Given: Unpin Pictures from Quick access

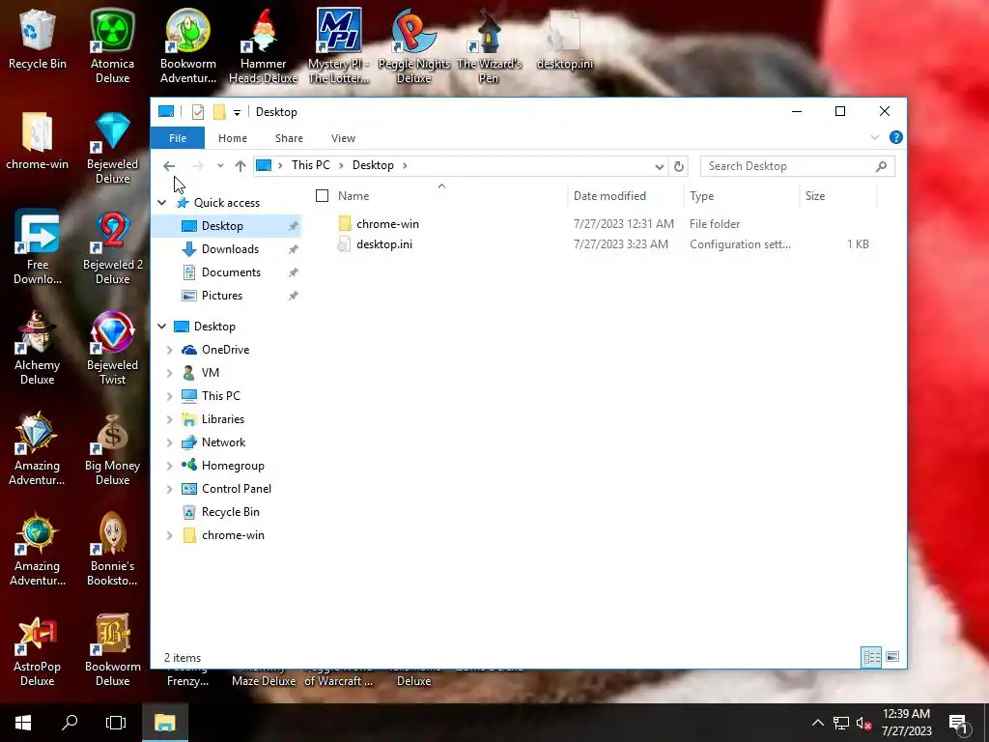Looking at the screenshot, I should point(294,296).
